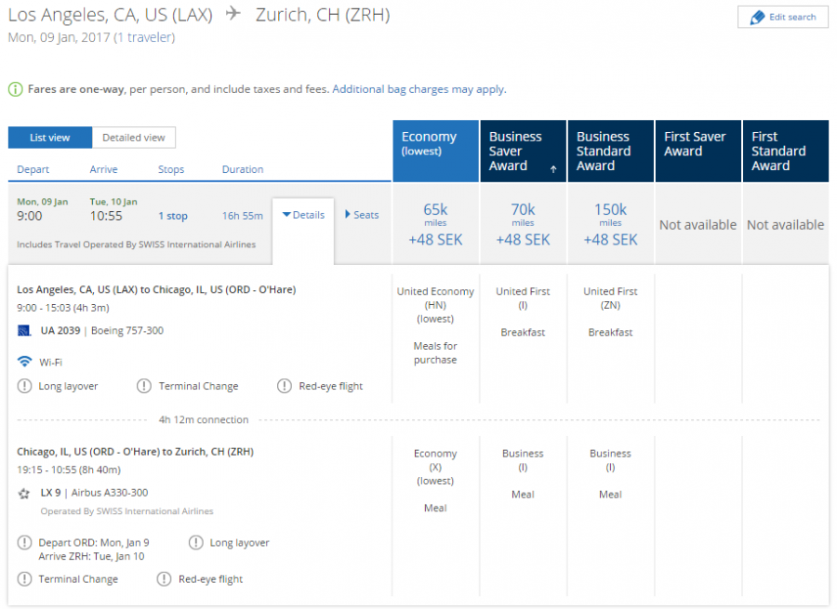Image resolution: width=837 pixels, height=609 pixels.
Task: Click the 16h 55m duration text
Action: pos(243,216)
